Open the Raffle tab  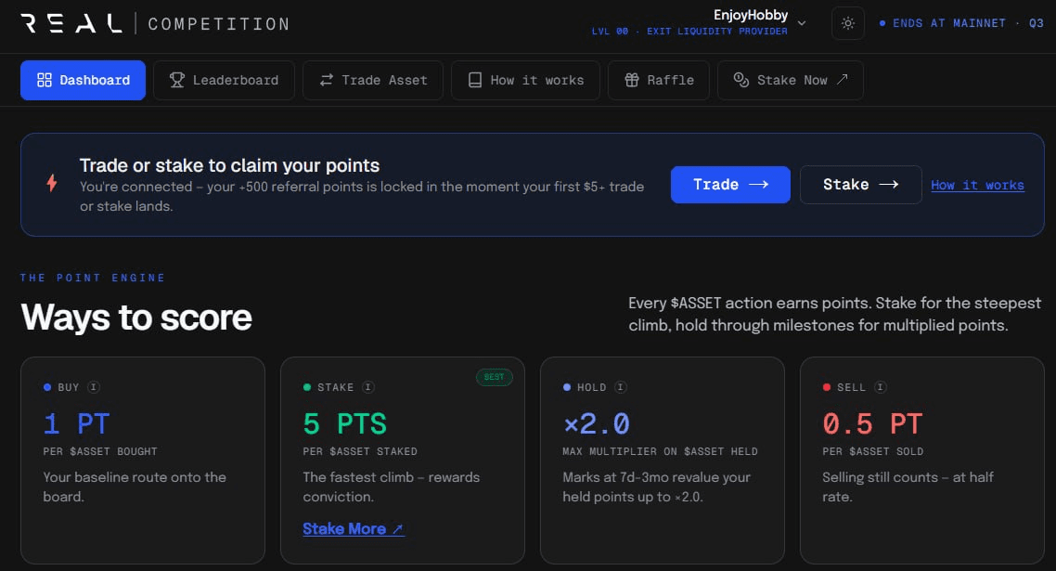659,80
